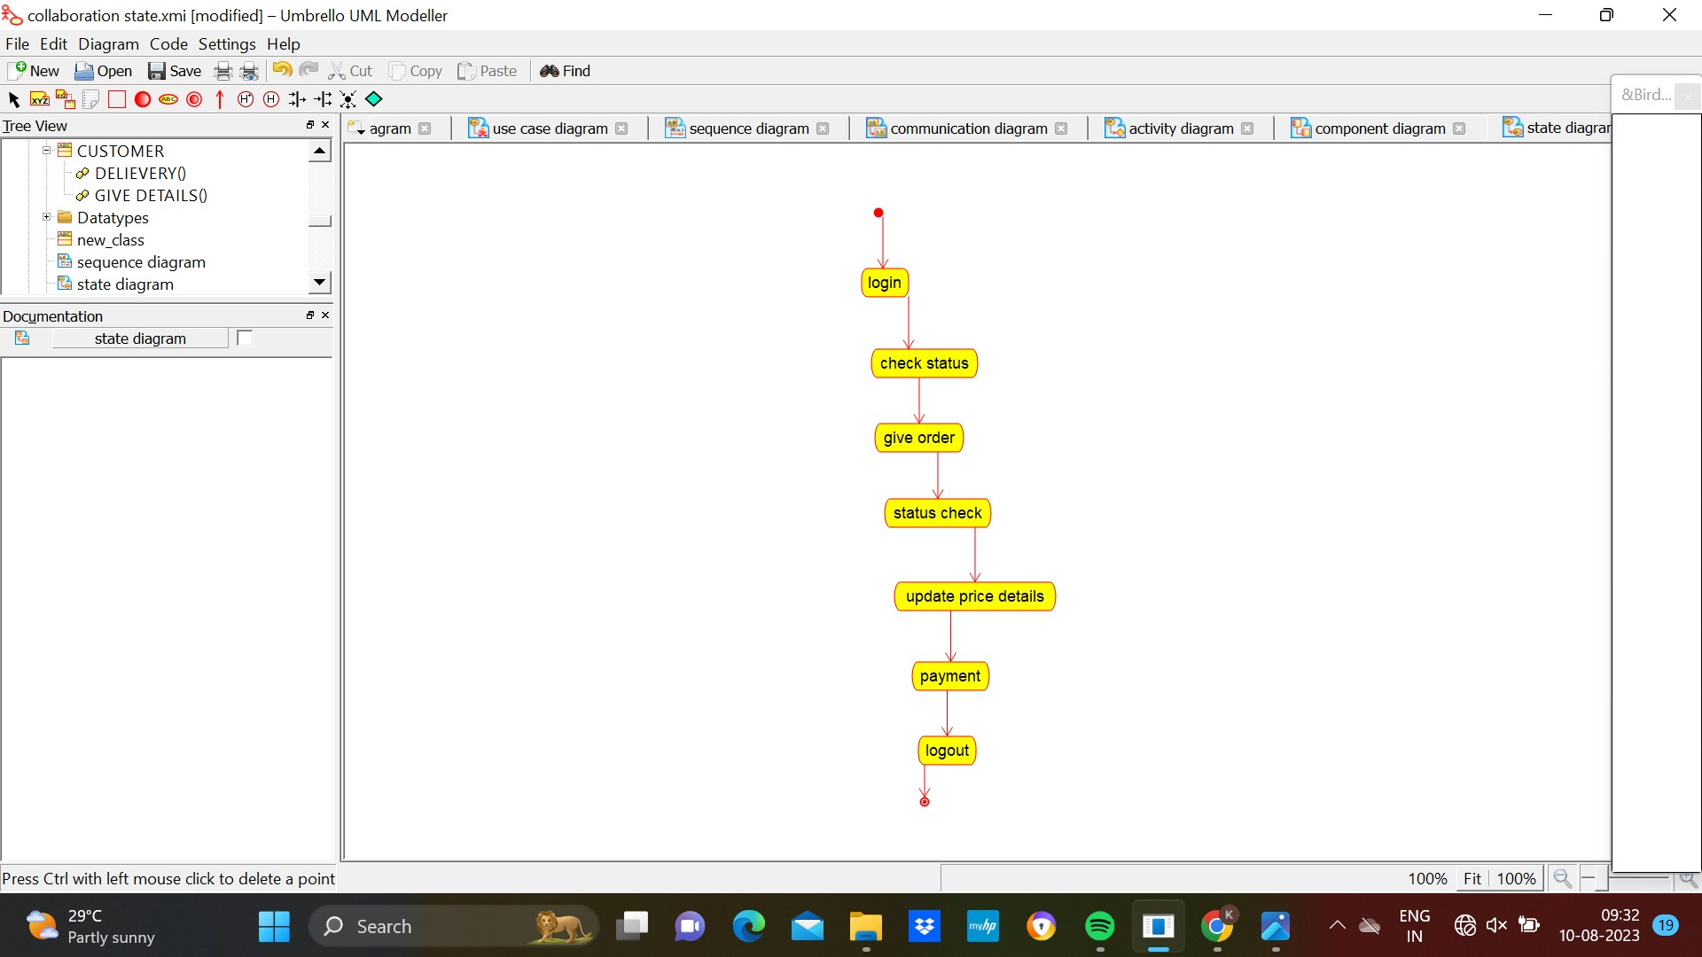Close the use case diagram tab
This screenshot has width=1702, height=957.
click(621, 128)
